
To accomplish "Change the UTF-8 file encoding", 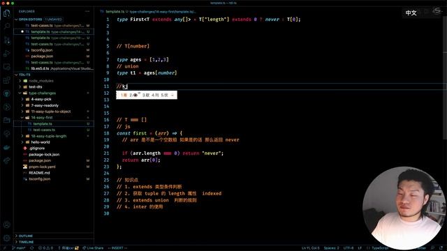I will tap(349, 248).
